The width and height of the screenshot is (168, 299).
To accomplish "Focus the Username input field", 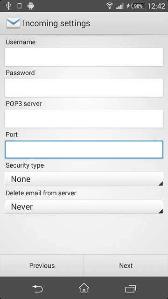I will pyautogui.click(x=84, y=57).
